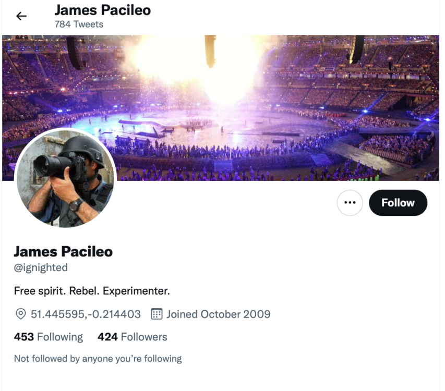Image resolution: width=445 pixels, height=391 pixels.
Task: Click the Joined October 2009 text
Action: [x=218, y=314]
